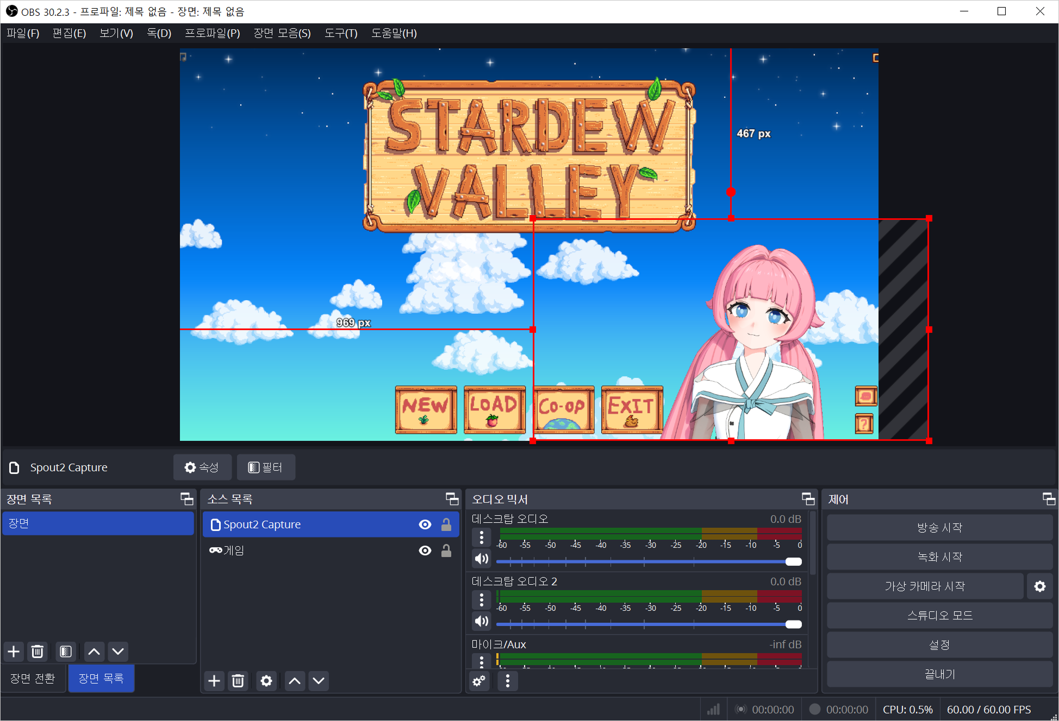
Task: Toggle visibility of Spout2 Capture source
Action: pyautogui.click(x=425, y=524)
